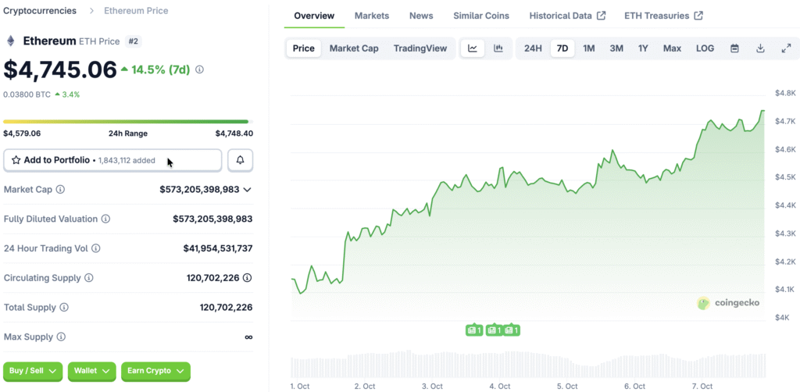Open the Earn Crypto dropdown
This screenshot has height=392, width=800.
tap(155, 371)
